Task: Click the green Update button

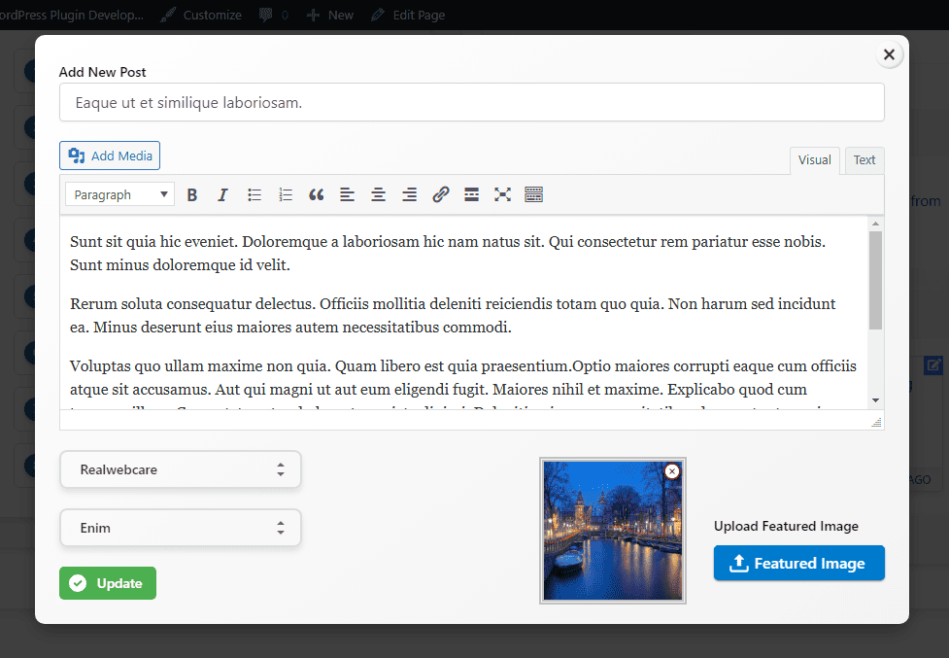Action: click(108, 583)
